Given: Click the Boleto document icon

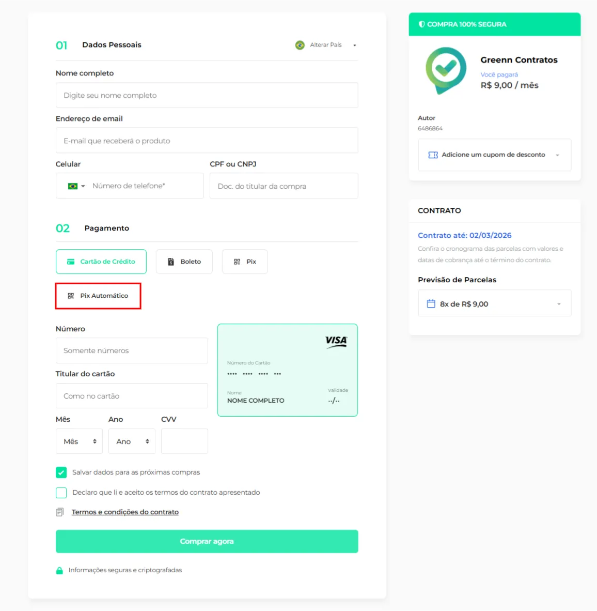Looking at the screenshot, I should click(x=171, y=262).
